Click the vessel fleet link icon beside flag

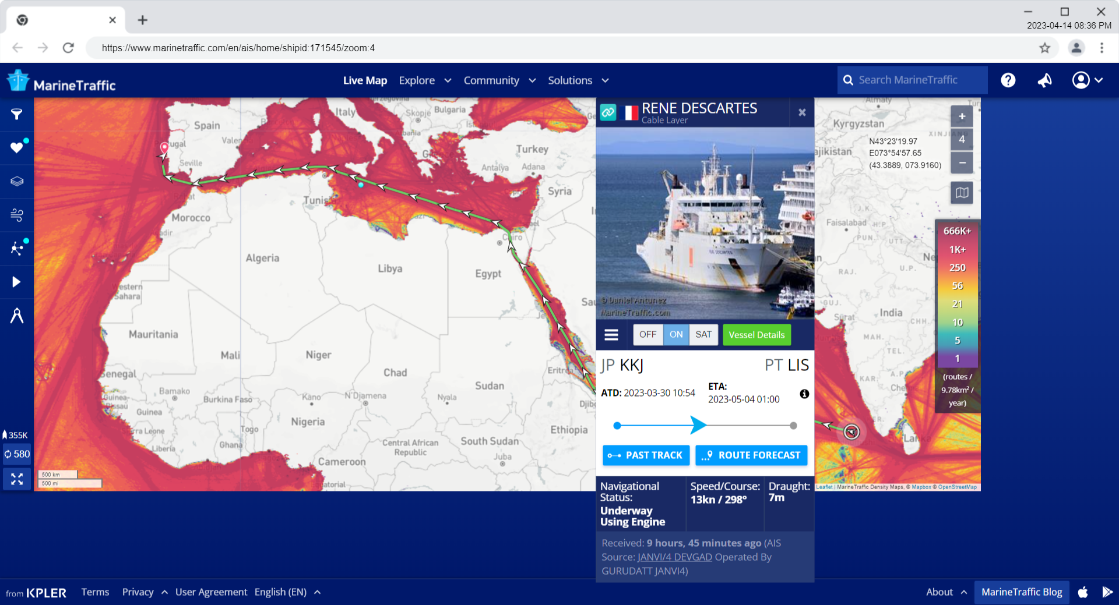(x=608, y=112)
